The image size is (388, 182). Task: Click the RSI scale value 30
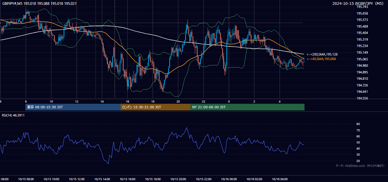(x=358, y=155)
